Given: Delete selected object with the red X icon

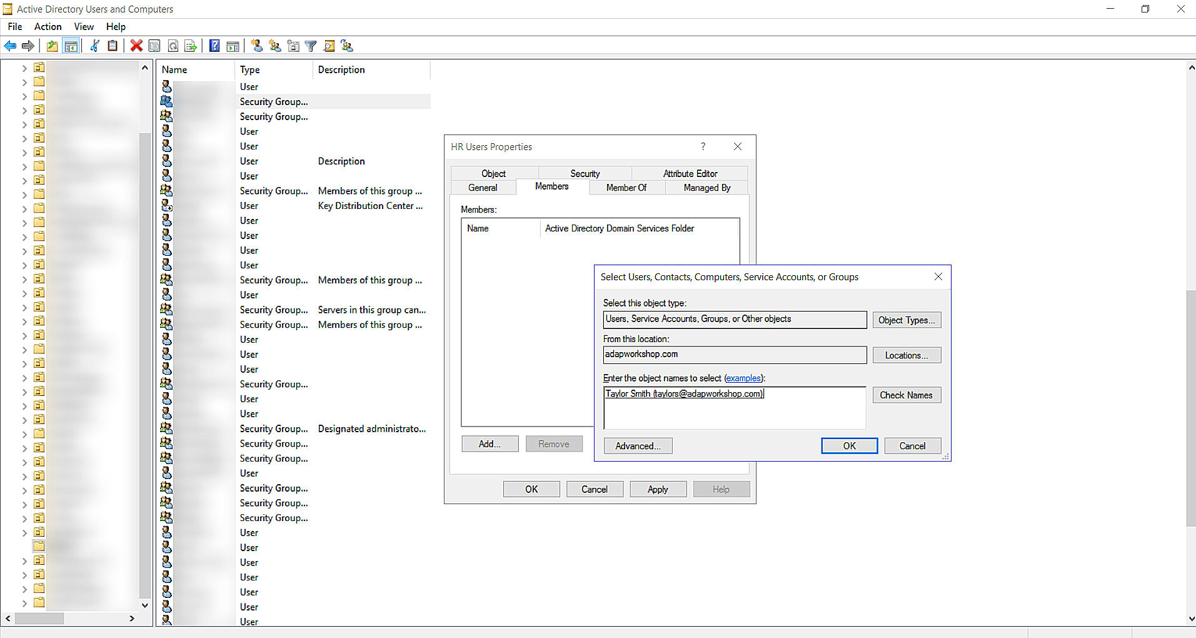Looking at the screenshot, I should [136, 46].
